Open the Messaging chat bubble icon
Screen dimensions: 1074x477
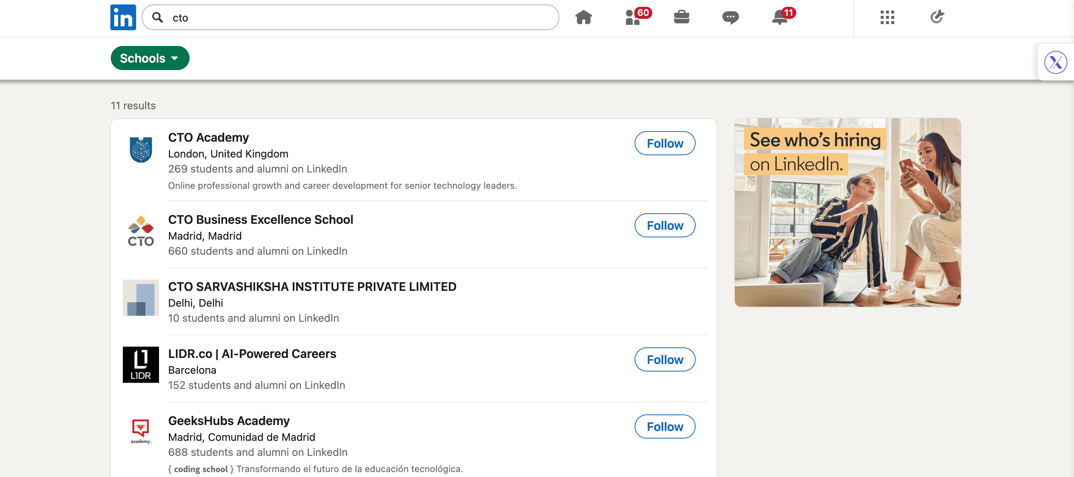(730, 17)
